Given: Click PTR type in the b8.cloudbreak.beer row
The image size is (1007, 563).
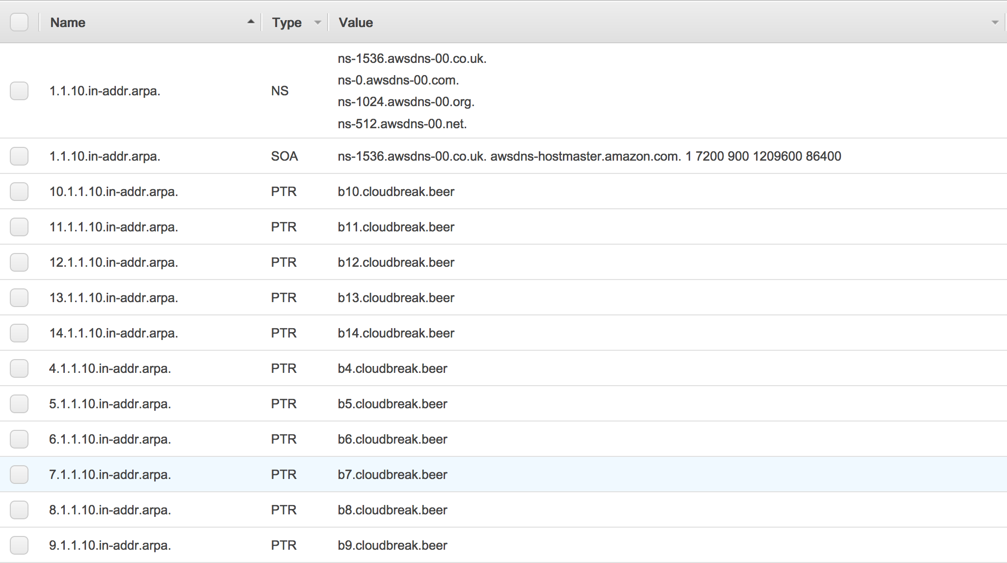Looking at the screenshot, I should pyautogui.click(x=284, y=510).
